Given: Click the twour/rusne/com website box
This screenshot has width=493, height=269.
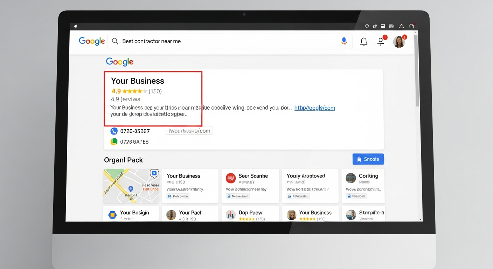Looking at the screenshot, I should 189,131.
